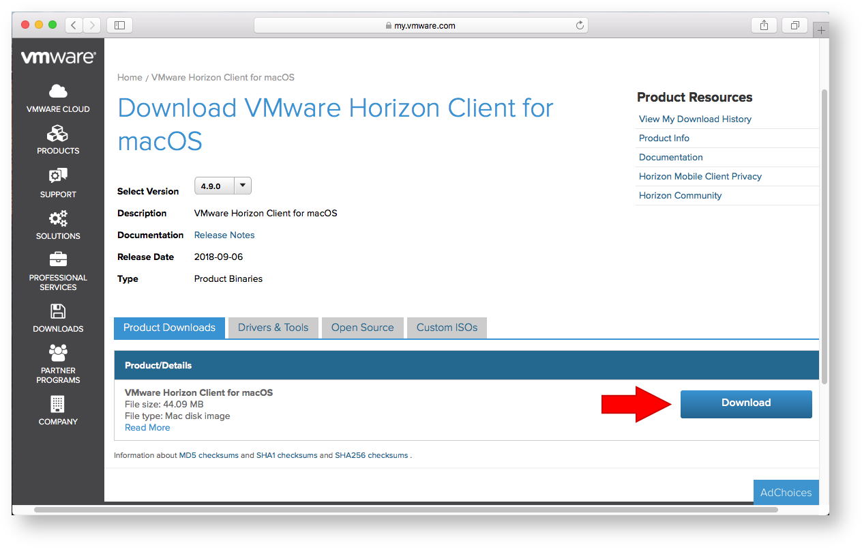Open View My Download History link
This screenshot has height=548, width=862.
695,119
